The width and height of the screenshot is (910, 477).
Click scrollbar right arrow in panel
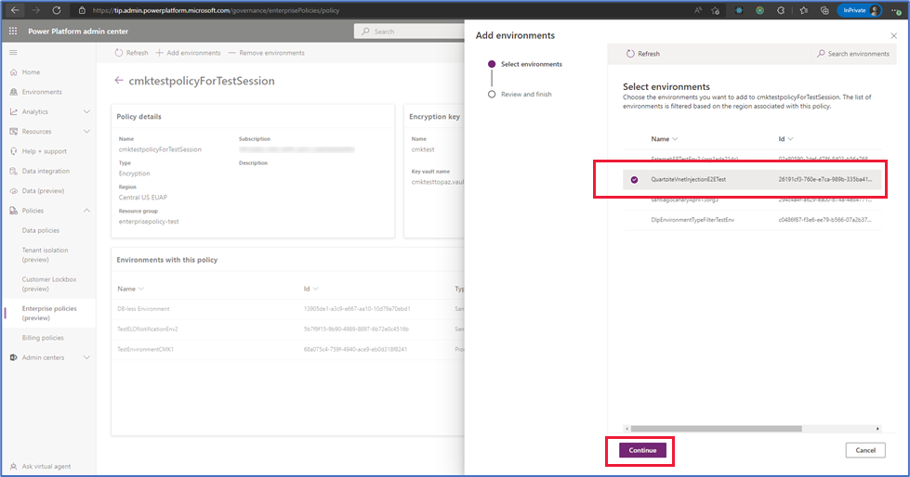tap(877, 429)
